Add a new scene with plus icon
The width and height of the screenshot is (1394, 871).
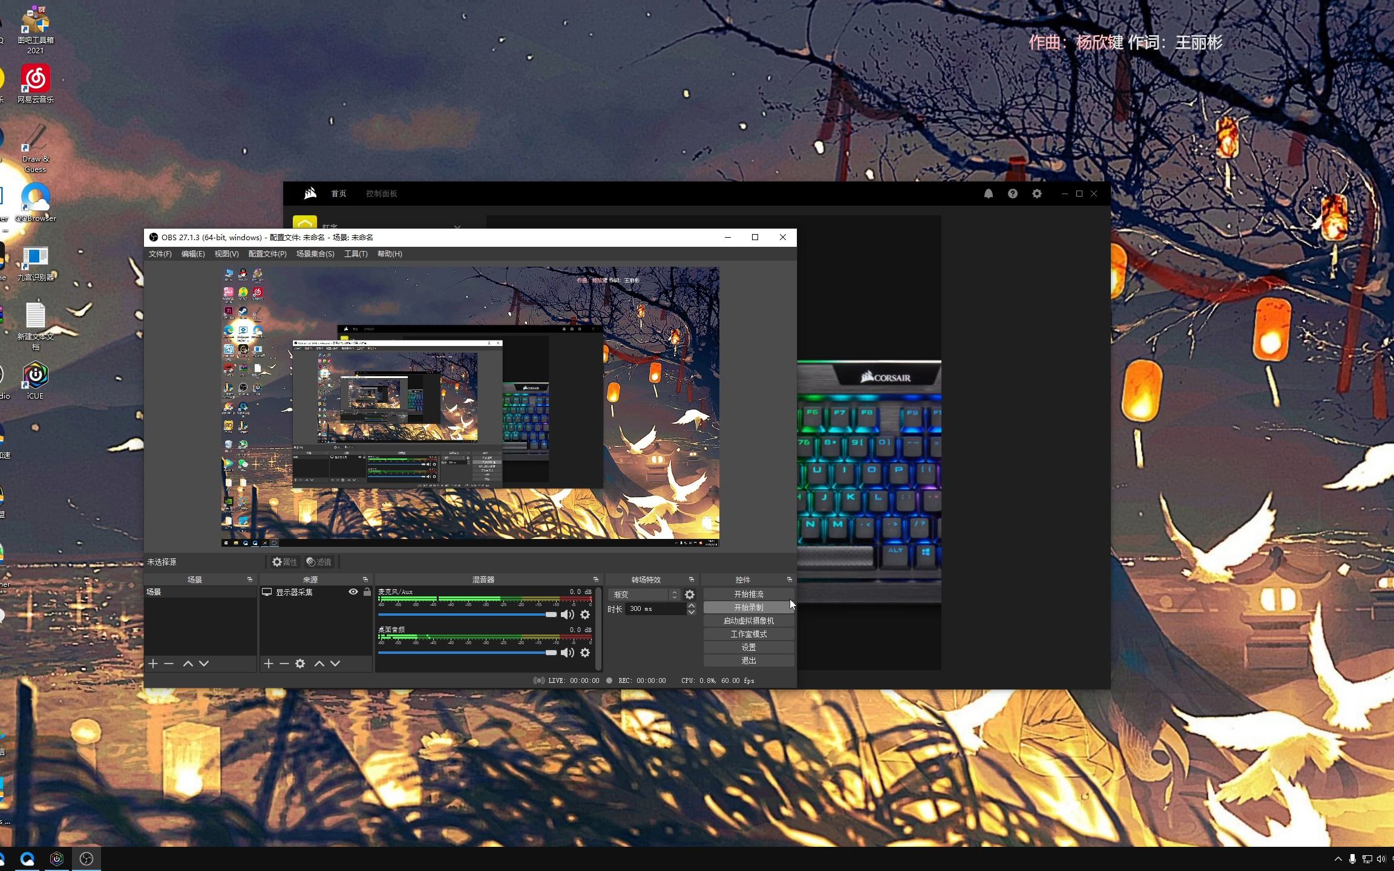153,664
